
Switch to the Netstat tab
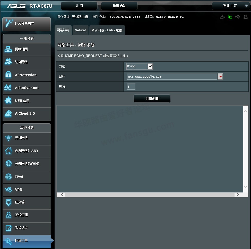click(80, 30)
